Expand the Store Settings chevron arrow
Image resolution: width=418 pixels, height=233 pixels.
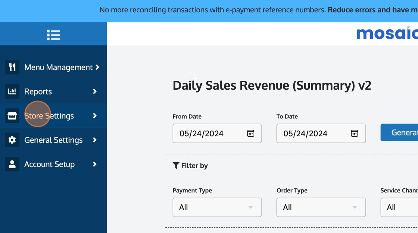pyautogui.click(x=95, y=116)
